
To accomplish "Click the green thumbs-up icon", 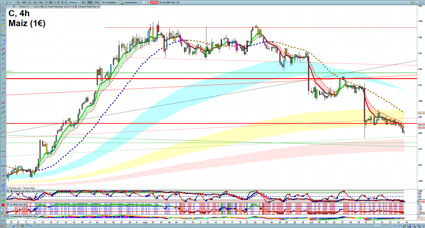I will pos(3,200).
